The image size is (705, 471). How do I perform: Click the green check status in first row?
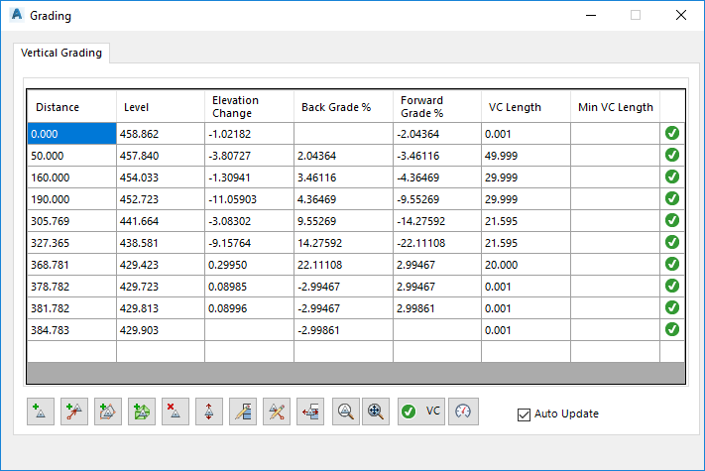(x=671, y=133)
